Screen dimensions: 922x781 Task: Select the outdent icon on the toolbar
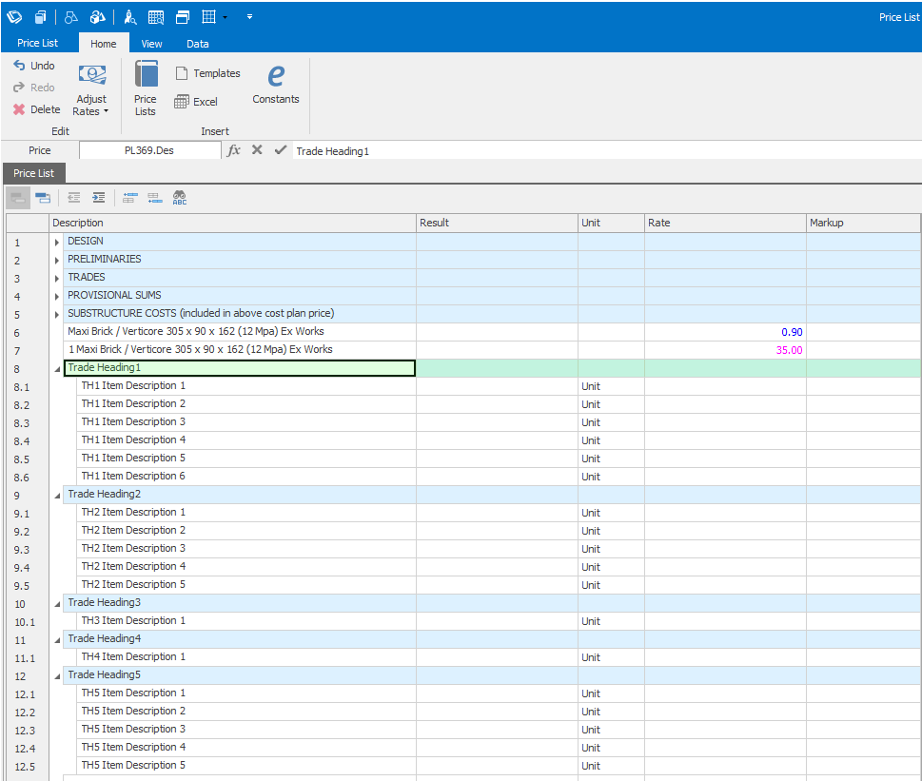[x=73, y=197]
